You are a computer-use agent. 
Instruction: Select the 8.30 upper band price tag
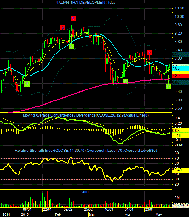(180, 54)
